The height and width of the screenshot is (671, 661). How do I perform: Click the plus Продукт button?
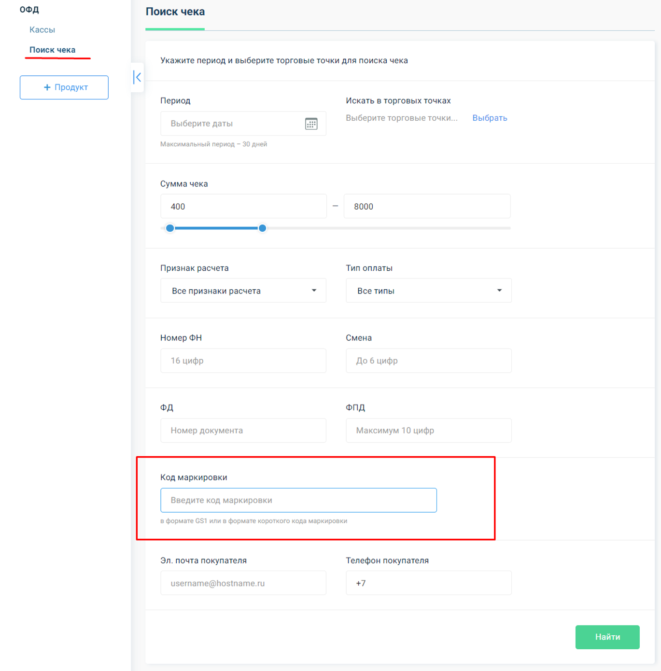pos(64,87)
